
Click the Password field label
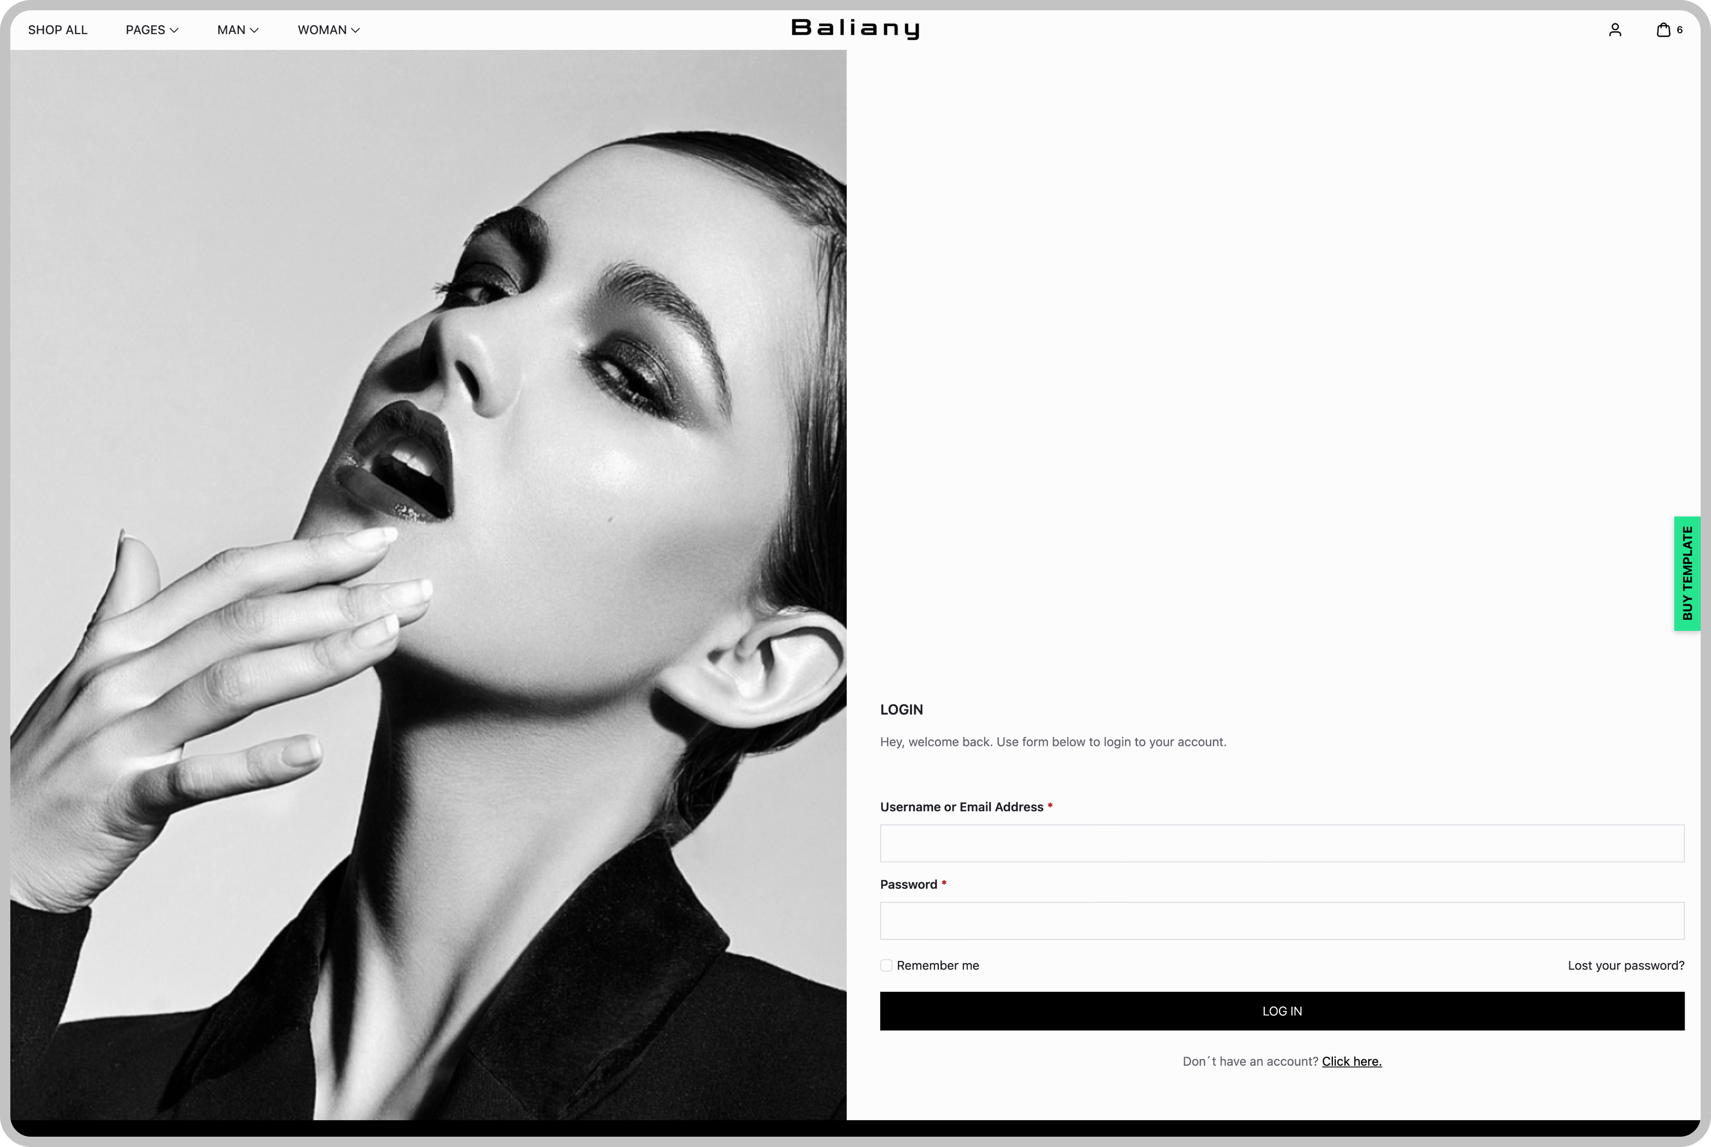click(x=908, y=885)
